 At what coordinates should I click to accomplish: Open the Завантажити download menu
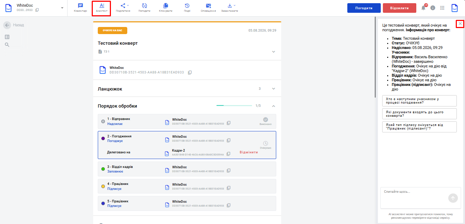tap(230, 8)
